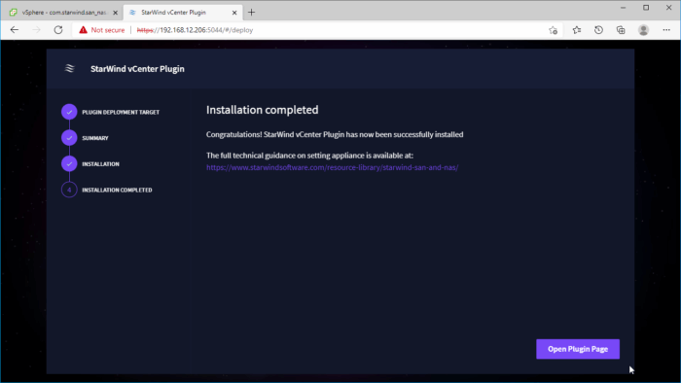Close the vSphere browser tab
681x383 pixels.
tap(115, 13)
